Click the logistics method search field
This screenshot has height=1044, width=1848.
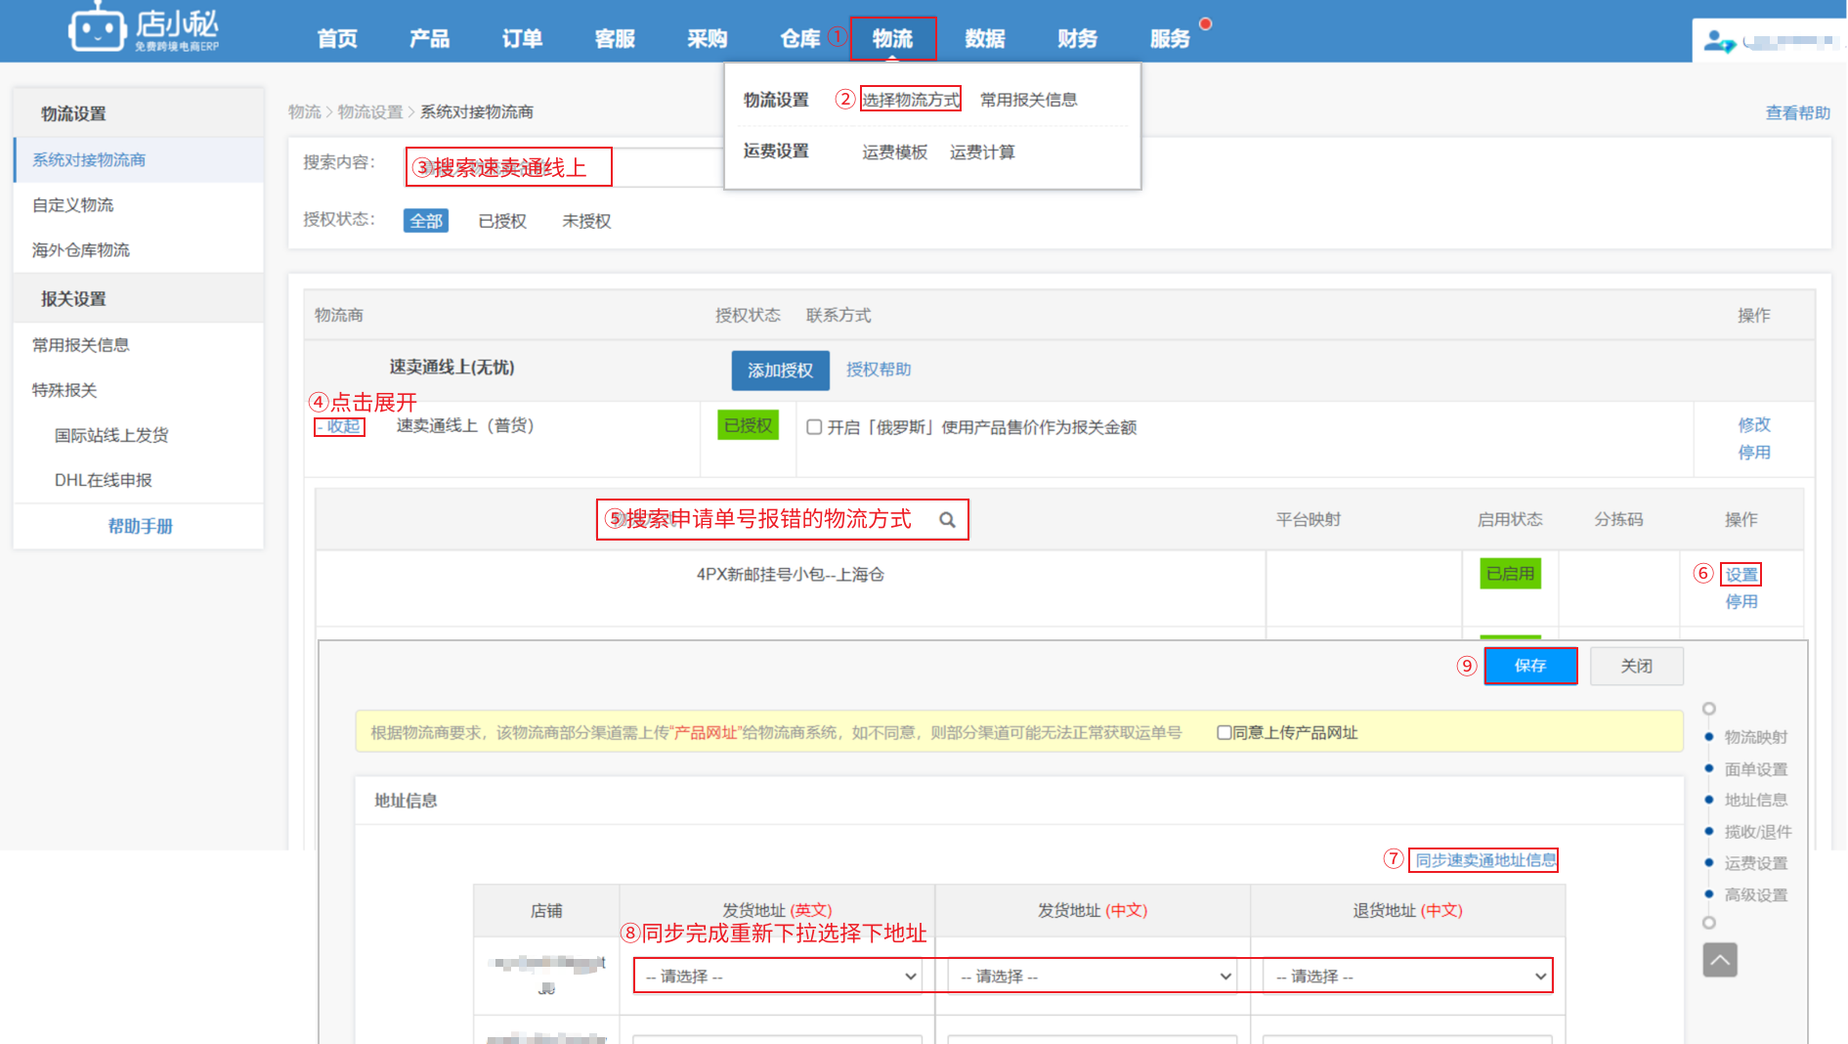(782, 520)
